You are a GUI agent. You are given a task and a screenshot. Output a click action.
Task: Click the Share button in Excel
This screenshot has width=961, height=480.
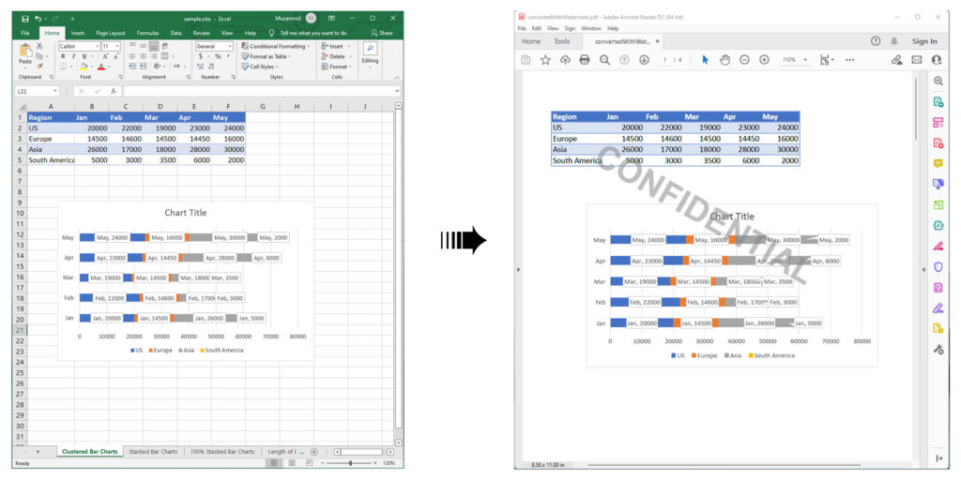pos(382,33)
